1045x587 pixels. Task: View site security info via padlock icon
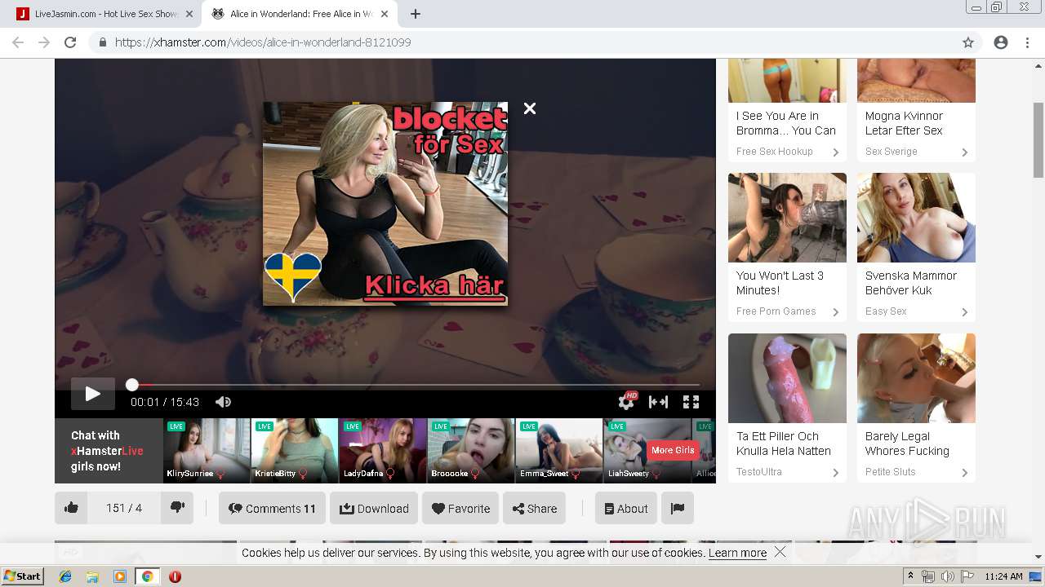(102, 42)
